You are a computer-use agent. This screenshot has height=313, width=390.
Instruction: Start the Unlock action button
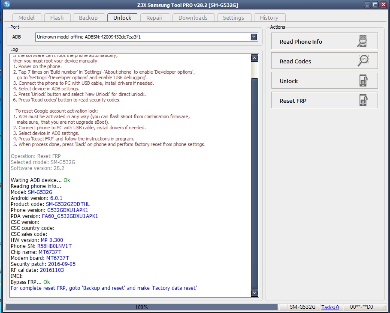click(x=324, y=80)
